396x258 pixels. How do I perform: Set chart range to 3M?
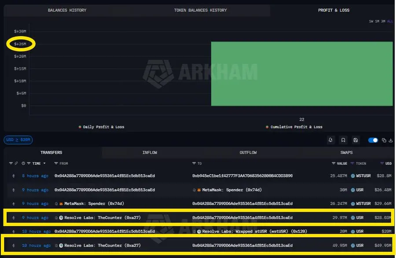point(383,21)
